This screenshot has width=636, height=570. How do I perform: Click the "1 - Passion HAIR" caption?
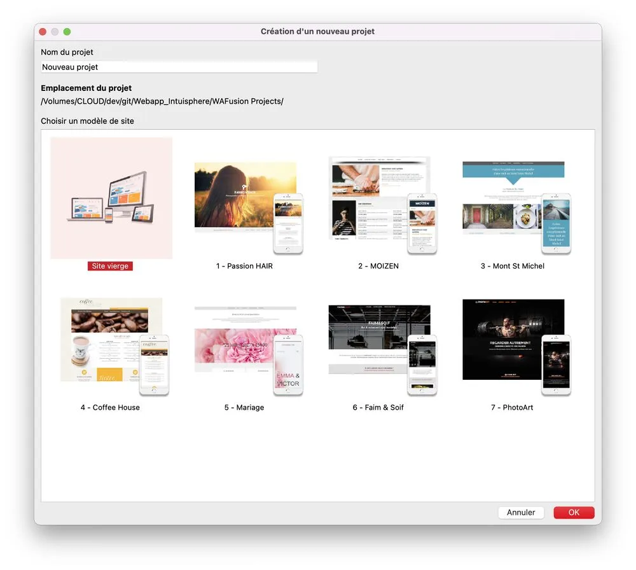coord(244,267)
